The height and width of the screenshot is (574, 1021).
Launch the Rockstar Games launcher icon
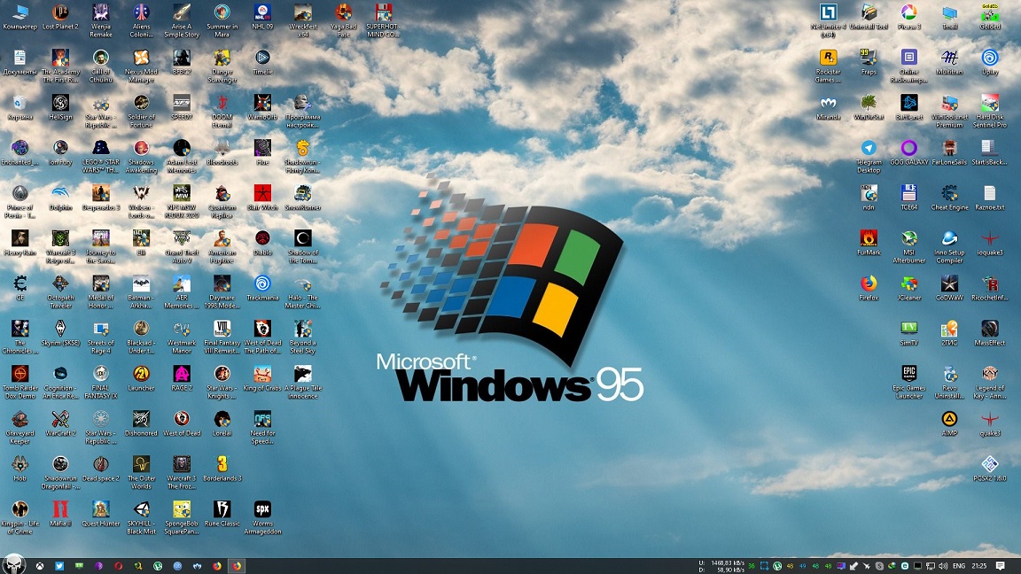pos(829,66)
